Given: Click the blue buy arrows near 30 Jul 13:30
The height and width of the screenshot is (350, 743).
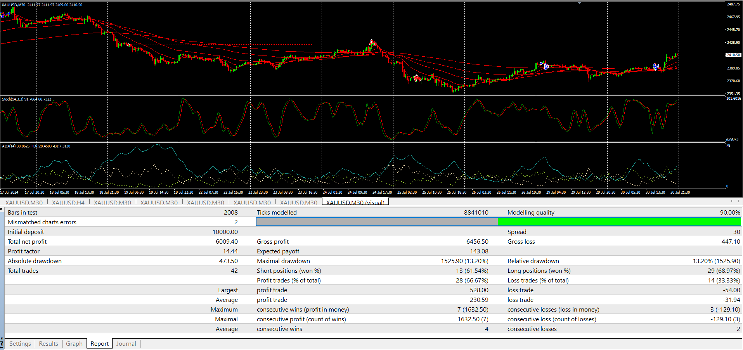Looking at the screenshot, I should (656, 67).
